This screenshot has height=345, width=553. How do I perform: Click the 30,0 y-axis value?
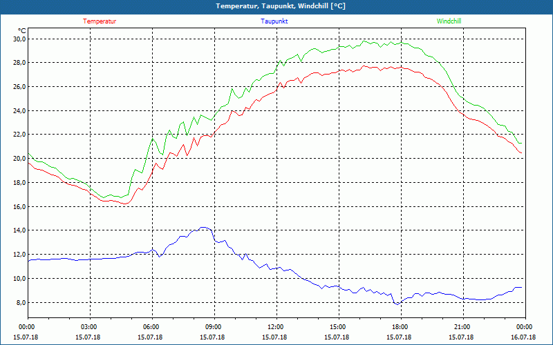19,39
